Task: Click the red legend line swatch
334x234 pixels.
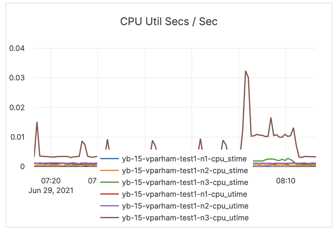Action: pos(110,194)
